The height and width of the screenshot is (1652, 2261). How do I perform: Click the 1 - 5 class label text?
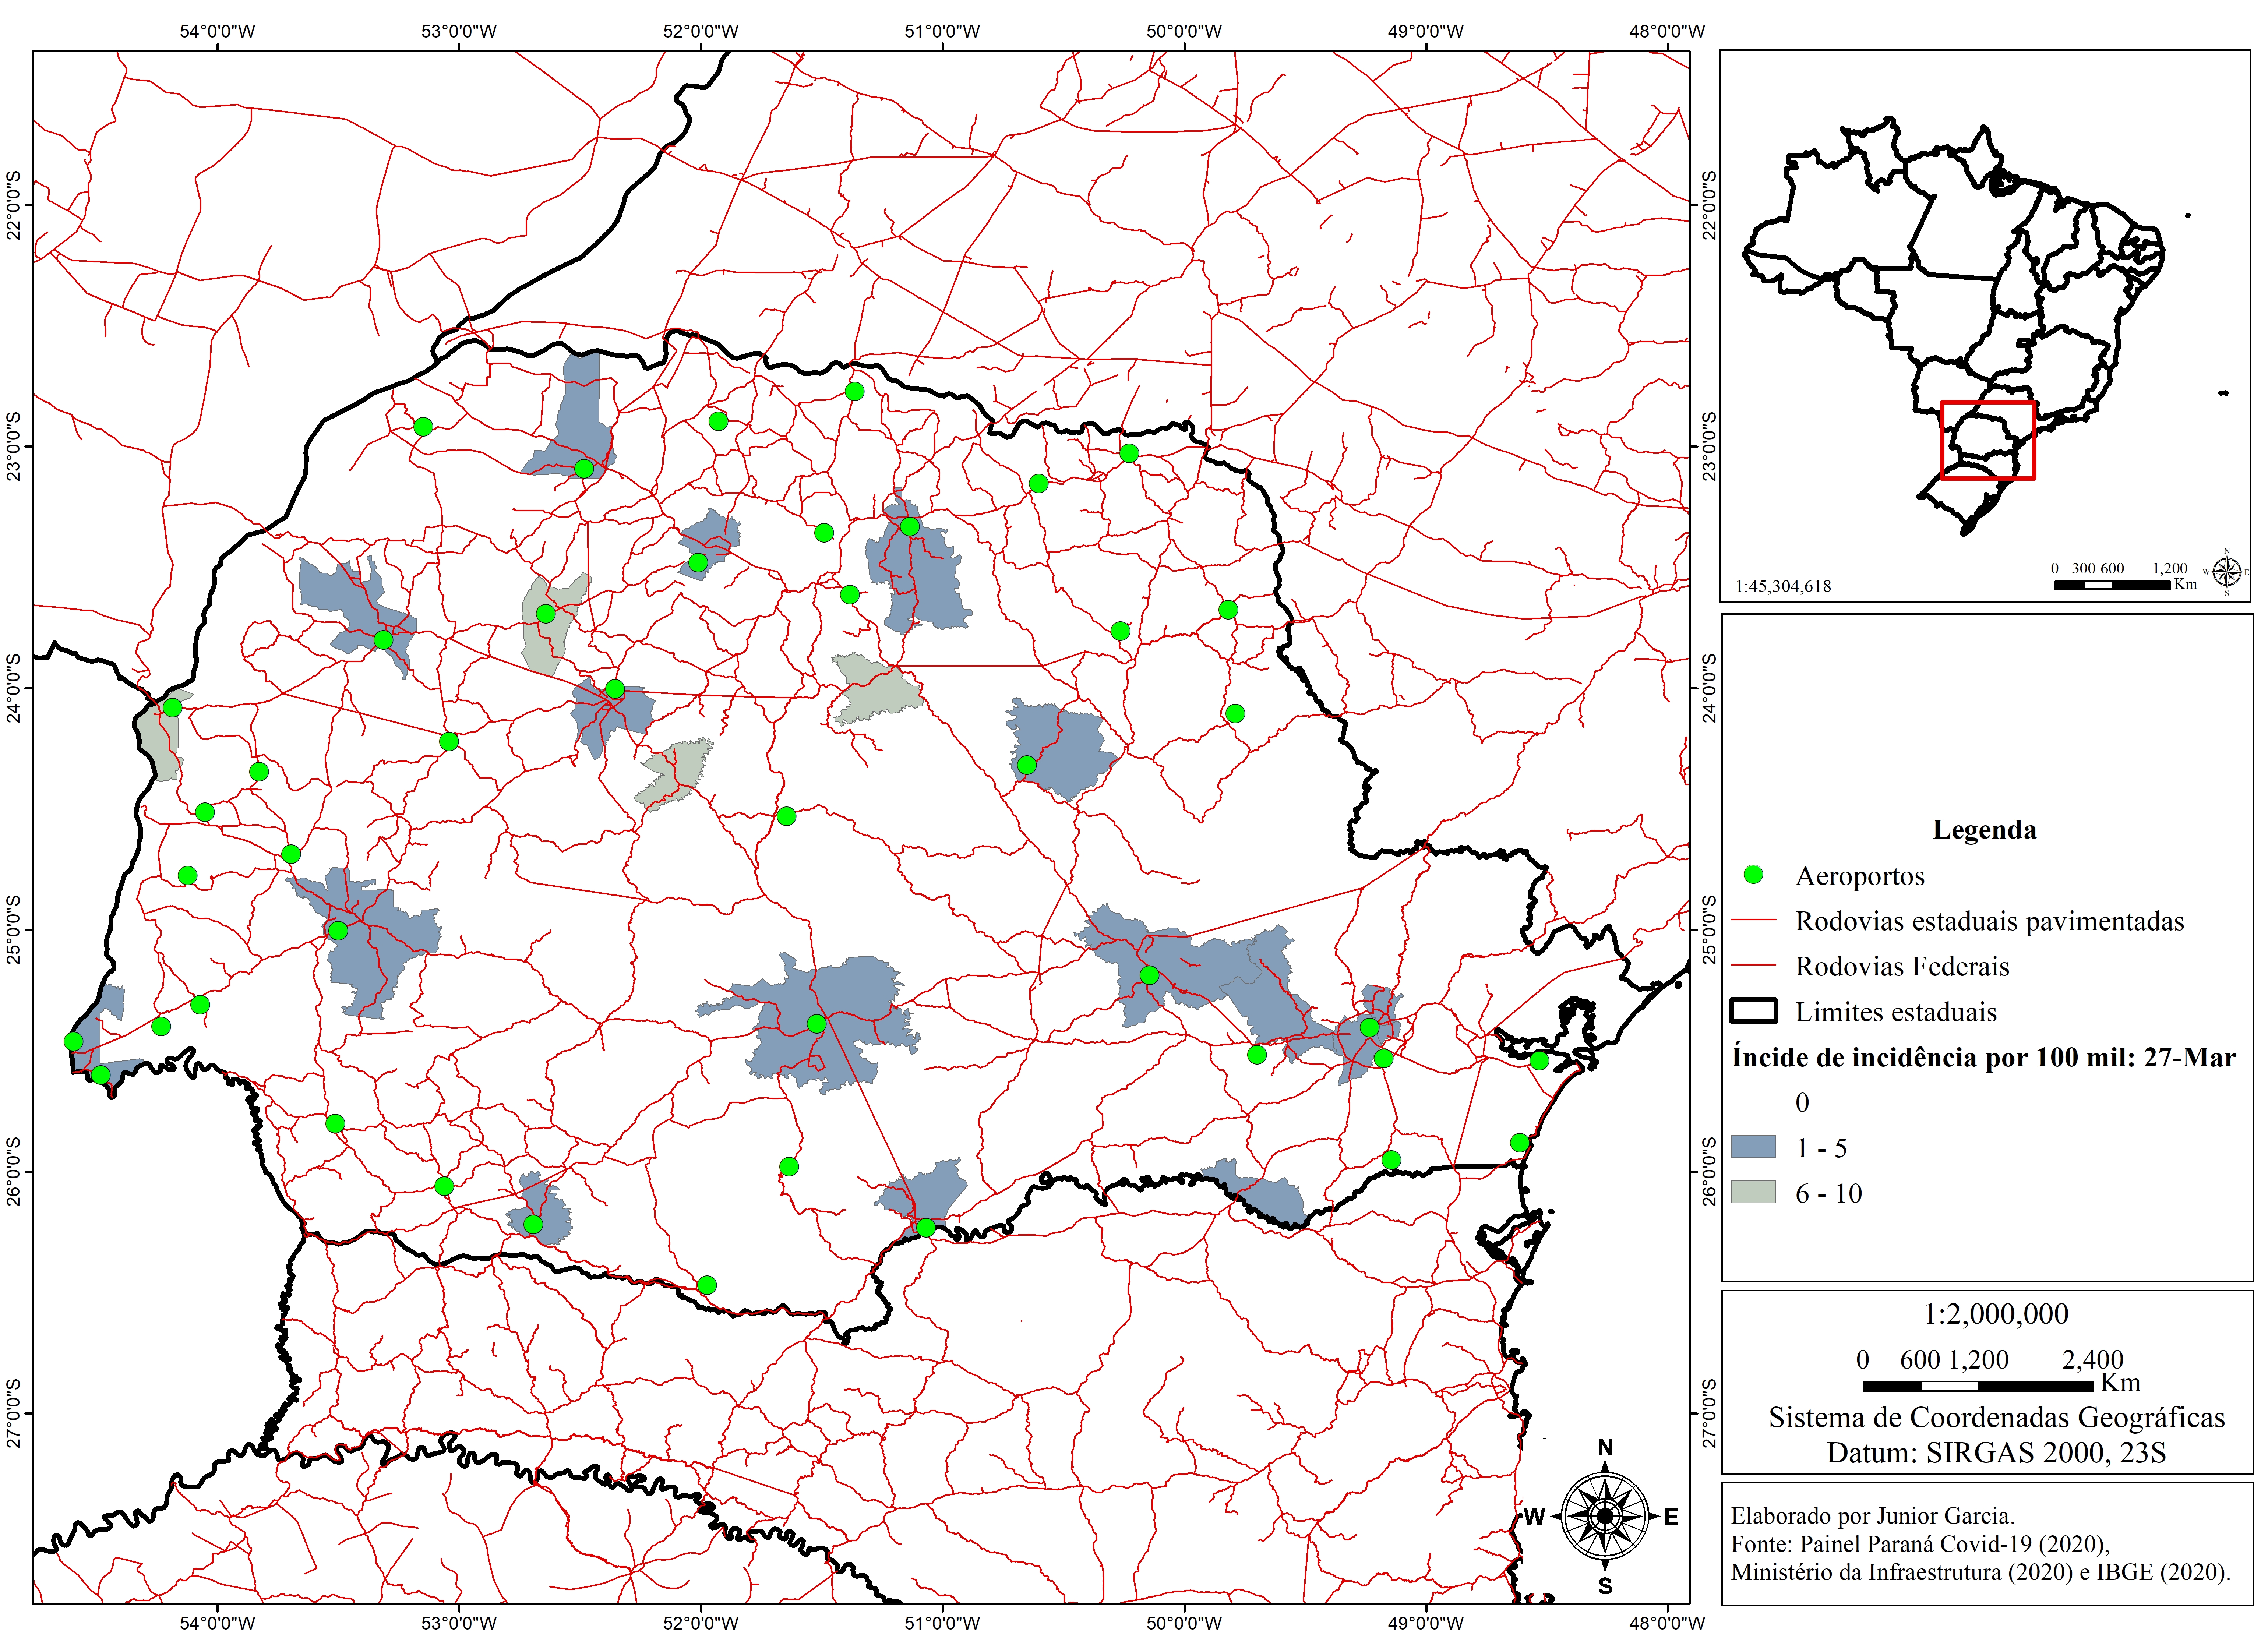(1821, 1148)
